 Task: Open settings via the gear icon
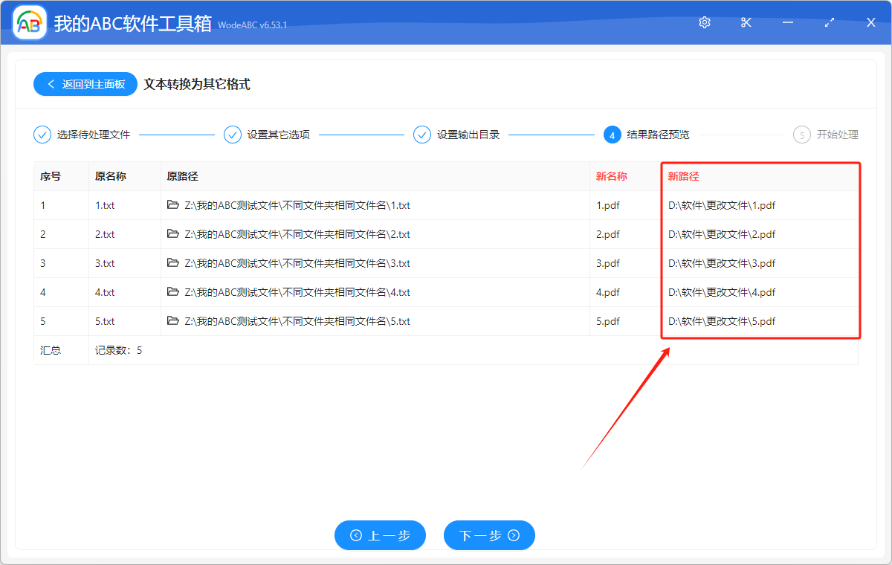pyautogui.click(x=704, y=22)
